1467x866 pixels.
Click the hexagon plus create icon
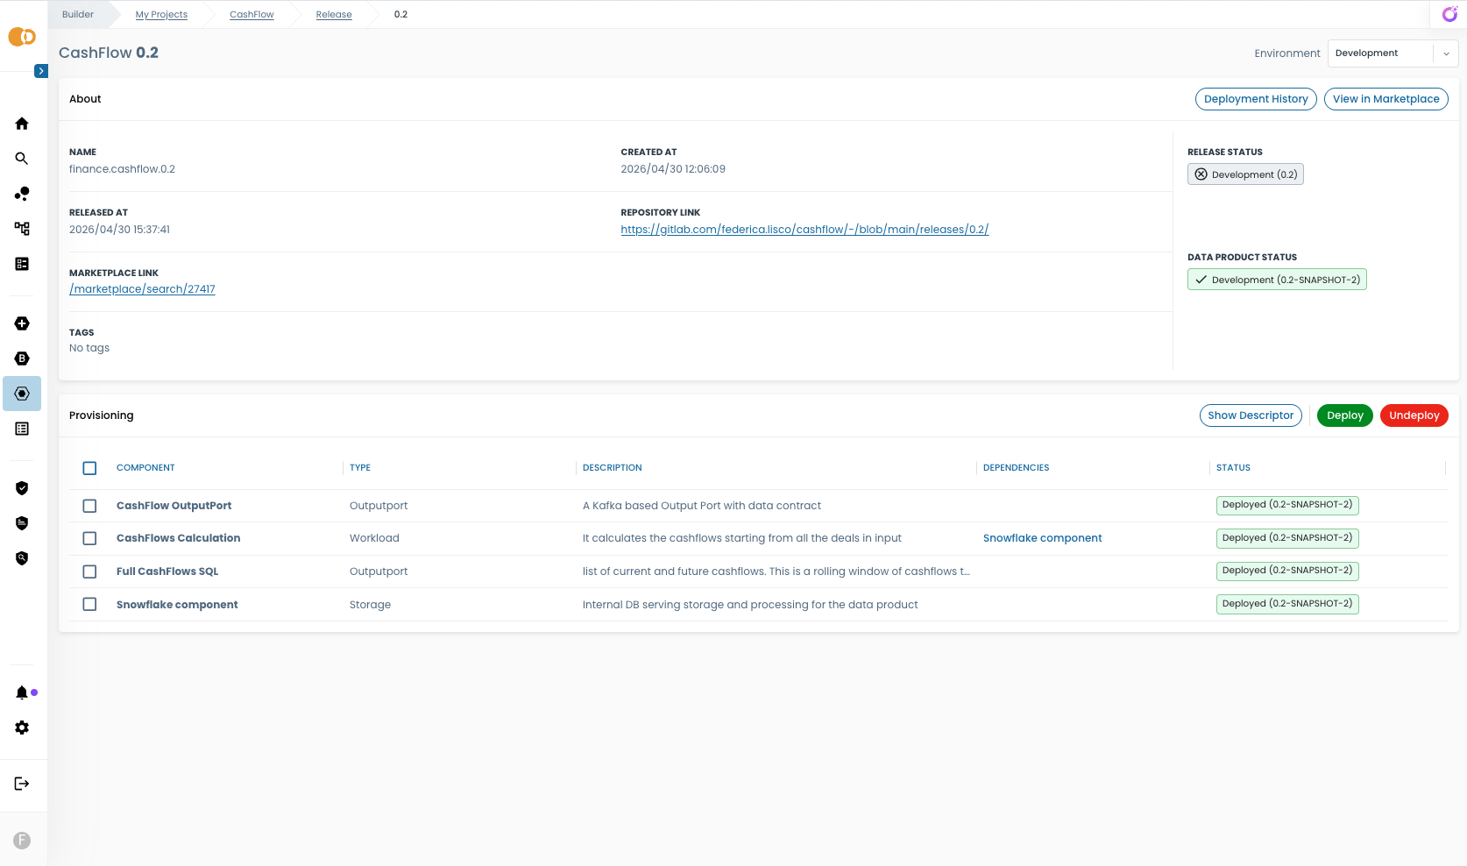(x=22, y=323)
